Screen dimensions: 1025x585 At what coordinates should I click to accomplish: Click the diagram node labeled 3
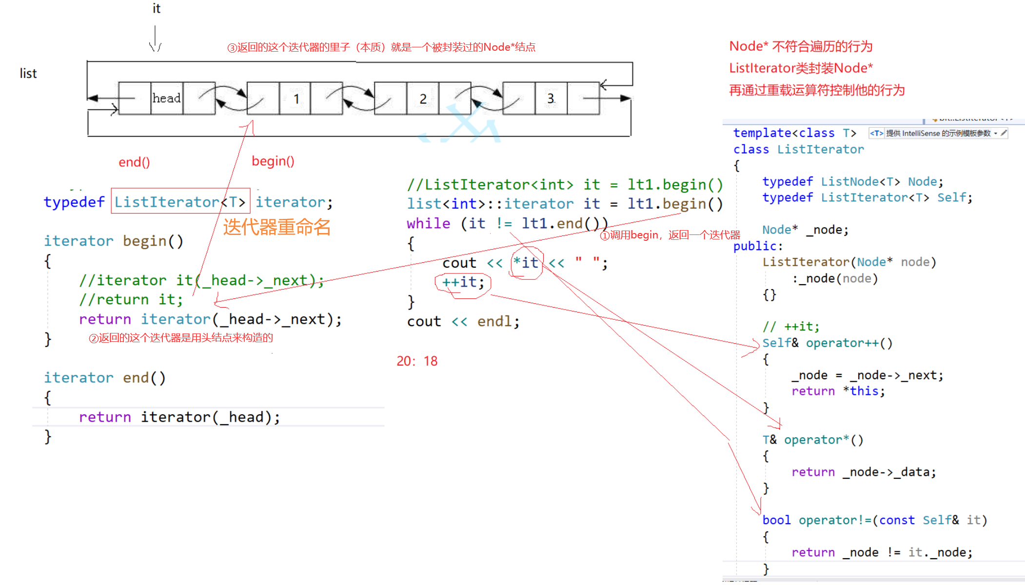click(x=551, y=98)
